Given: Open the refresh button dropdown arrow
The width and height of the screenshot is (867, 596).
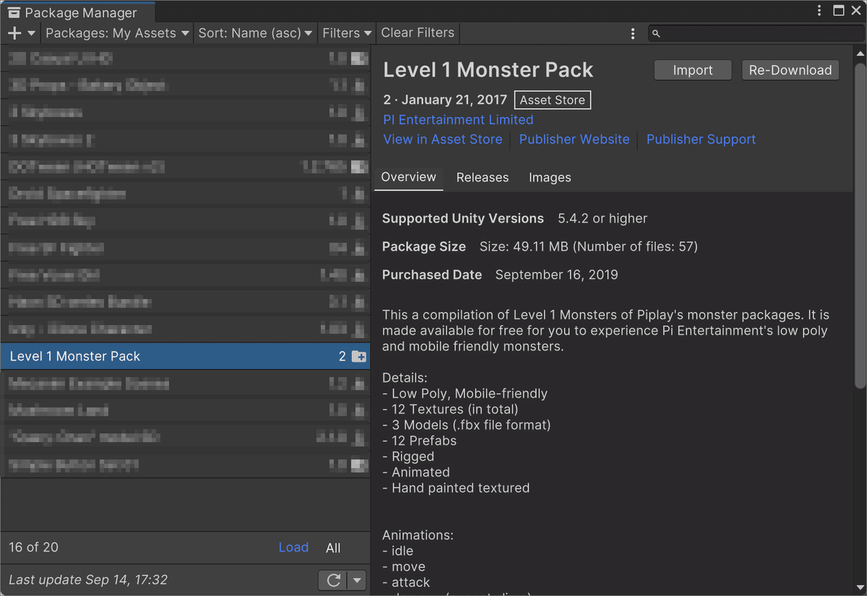Looking at the screenshot, I should click(357, 580).
